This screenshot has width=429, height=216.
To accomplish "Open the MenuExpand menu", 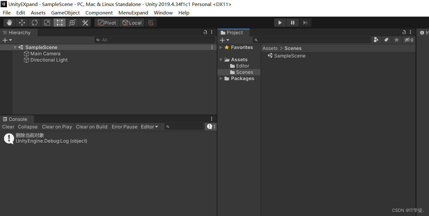I will [x=133, y=13].
